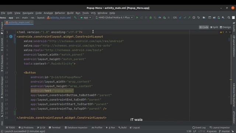Image resolution: width=236 pixels, height=133 pixels.
Task: Open the Structure tool window sidebar
Action: click(2, 110)
